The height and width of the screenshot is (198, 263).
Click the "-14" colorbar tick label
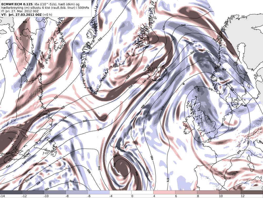click(x=2, y=196)
